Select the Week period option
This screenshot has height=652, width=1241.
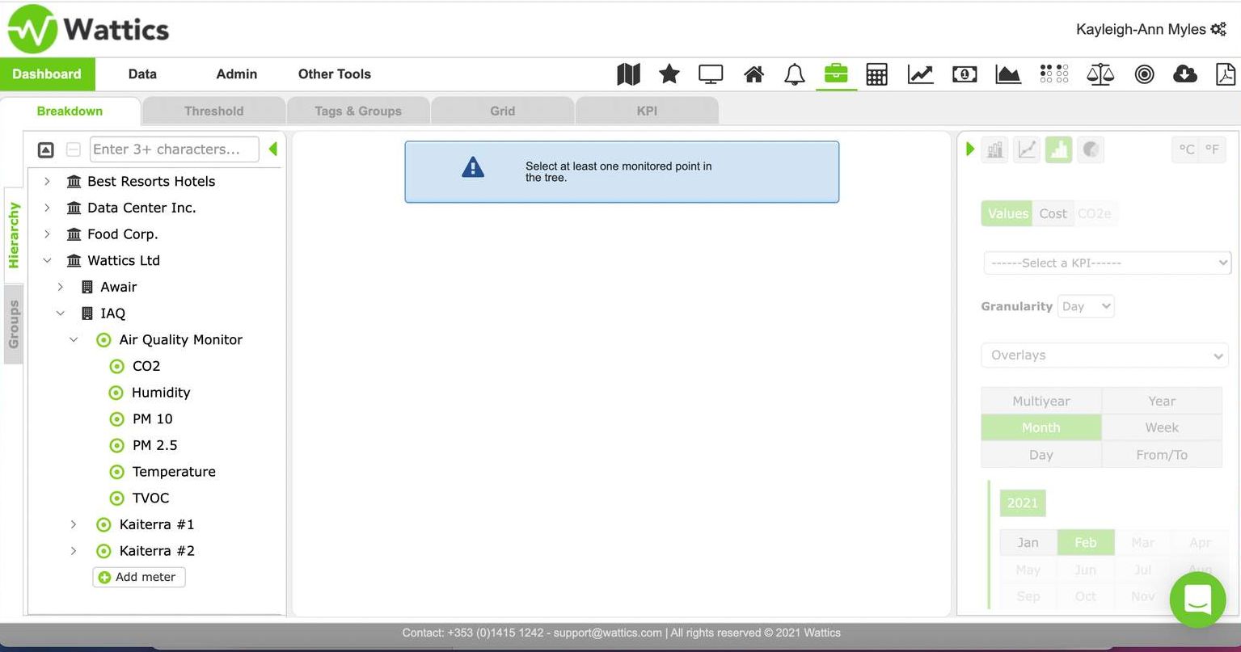click(x=1161, y=427)
